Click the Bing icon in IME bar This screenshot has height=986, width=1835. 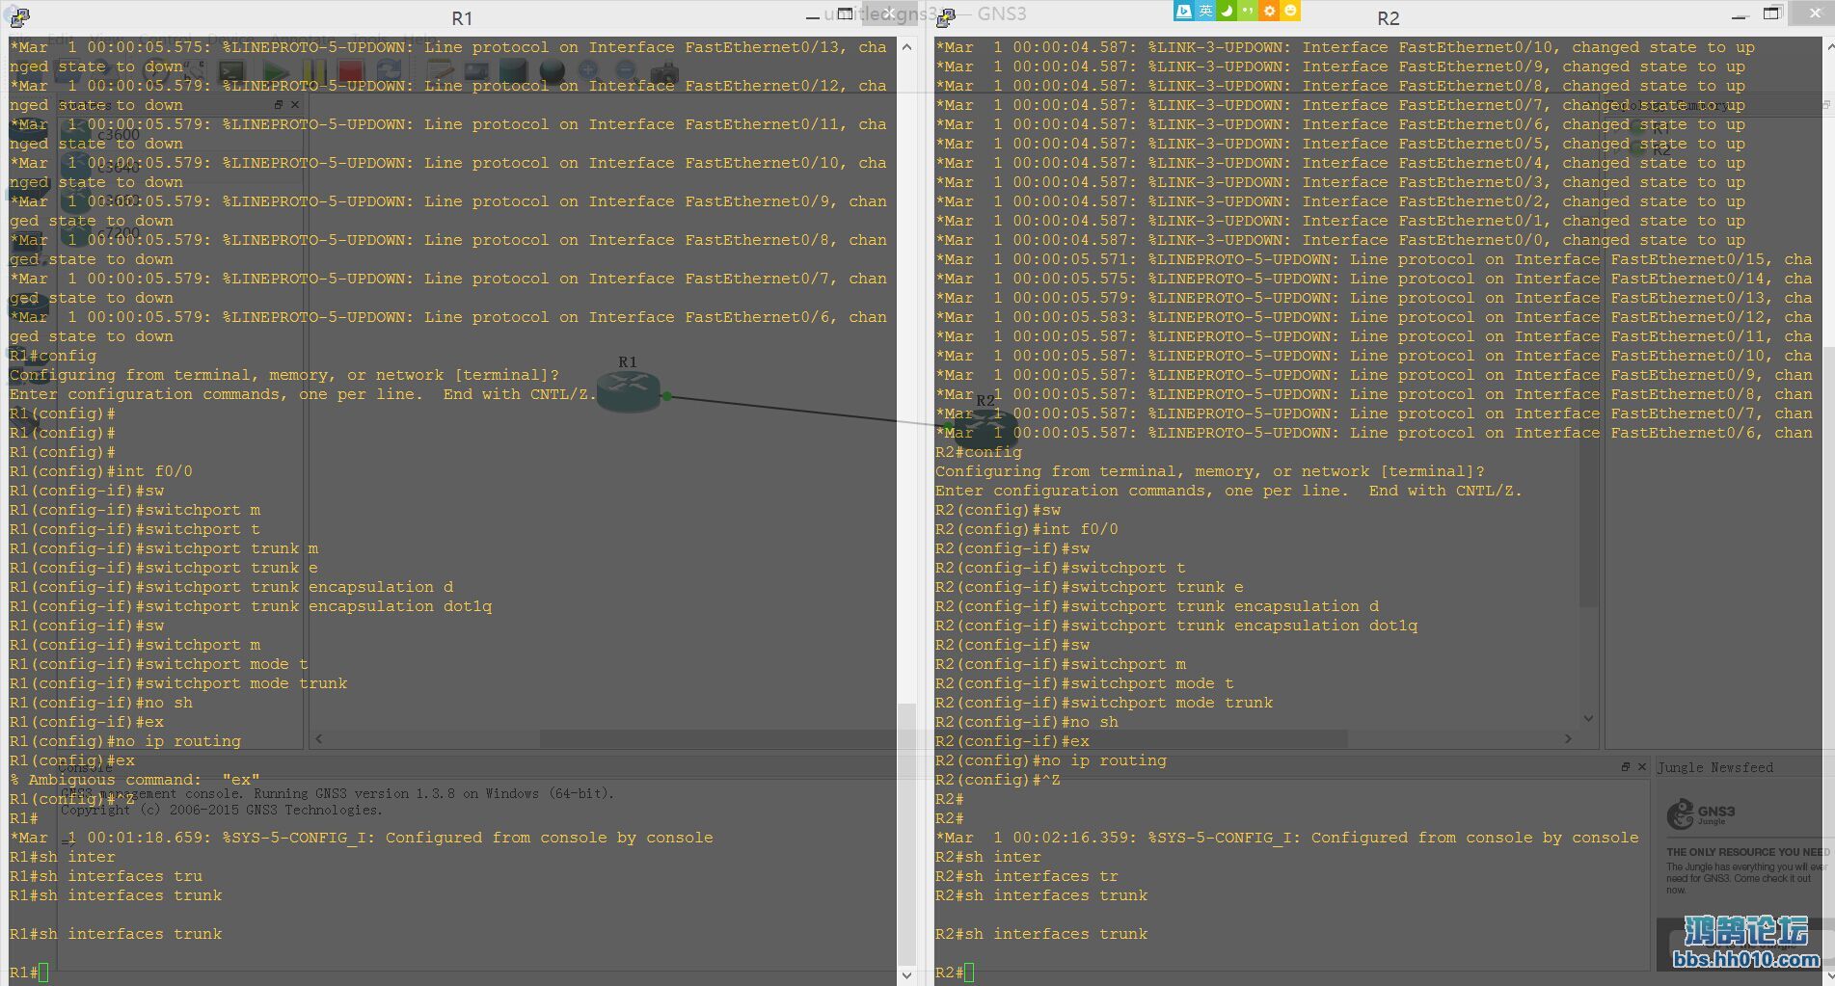(x=1184, y=11)
